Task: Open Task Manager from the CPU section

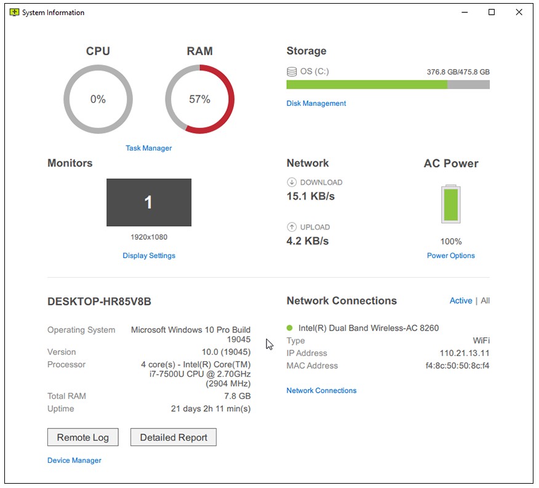Action: [148, 148]
